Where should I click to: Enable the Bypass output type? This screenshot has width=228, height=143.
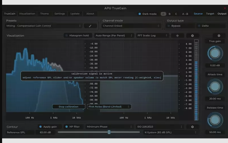[180, 26]
